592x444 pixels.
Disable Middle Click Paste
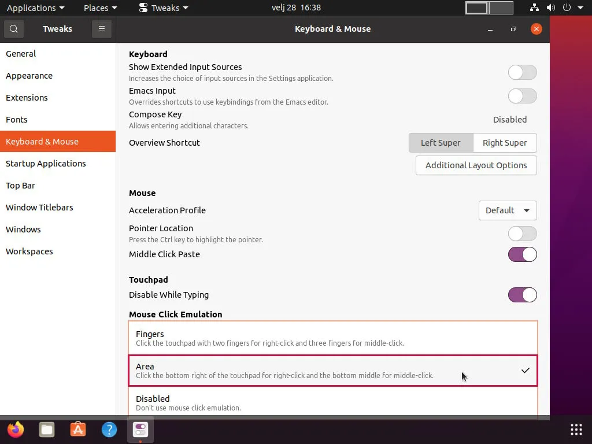pyautogui.click(x=522, y=254)
